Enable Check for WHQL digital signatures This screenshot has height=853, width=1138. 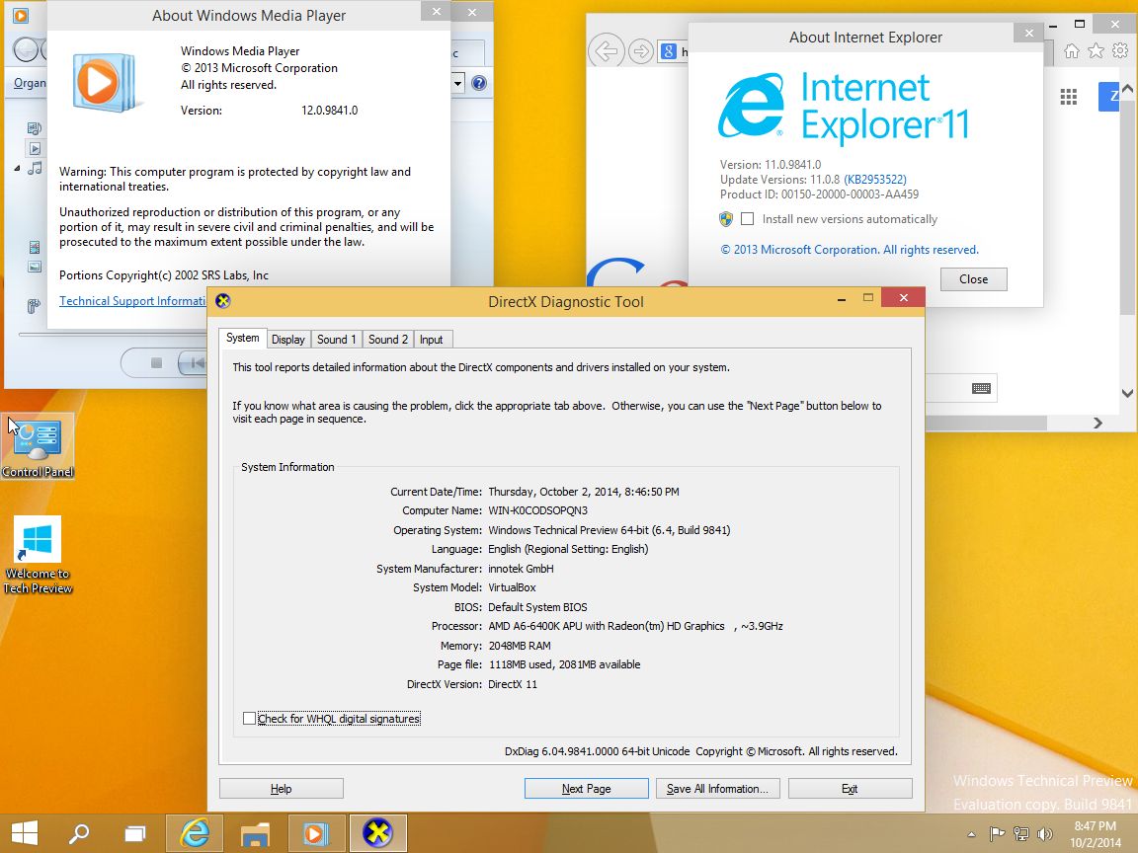(x=249, y=718)
